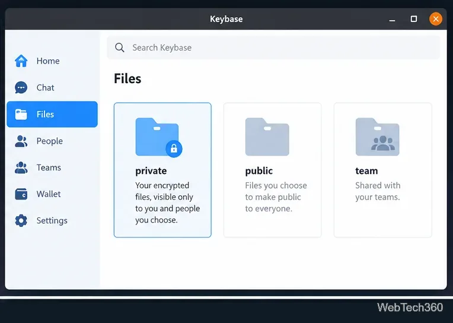Image resolution: width=453 pixels, height=323 pixels.
Task: Click the Wallet icon in sidebar
Action: (x=21, y=194)
